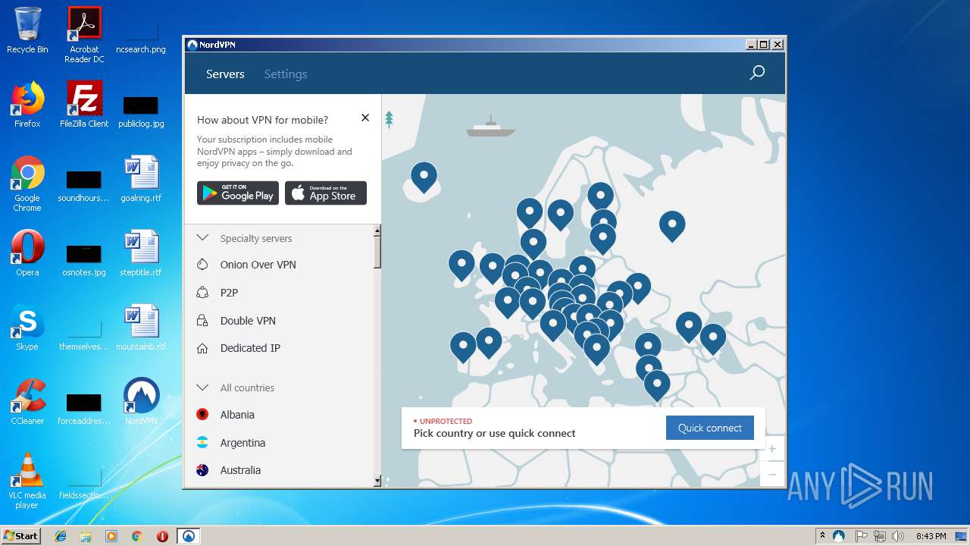Viewport: 970px width, 546px height.
Task: Click the server list scrollbar thumb
Action: click(377, 252)
